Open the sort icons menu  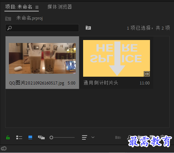point(85,137)
